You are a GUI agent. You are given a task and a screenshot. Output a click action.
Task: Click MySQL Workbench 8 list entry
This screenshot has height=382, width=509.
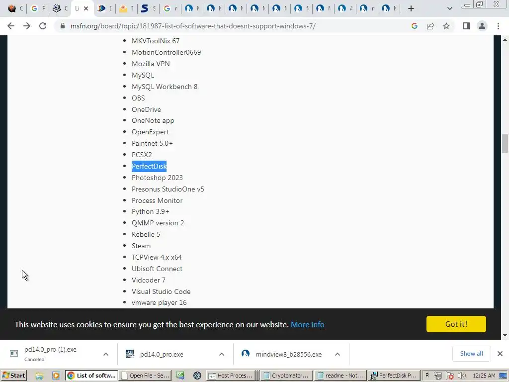165,87
